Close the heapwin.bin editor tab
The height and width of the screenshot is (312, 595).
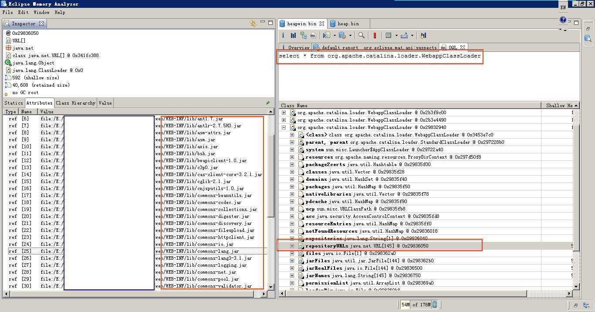tap(322, 24)
